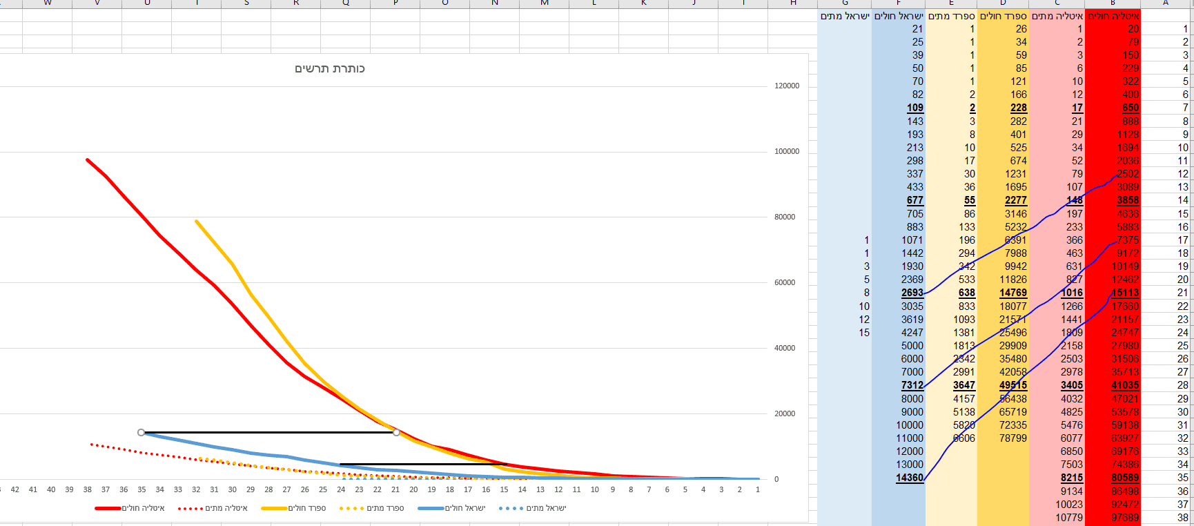
Task: Select cell containing 15 in ישראל מתים column
Action: pos(845,333)
